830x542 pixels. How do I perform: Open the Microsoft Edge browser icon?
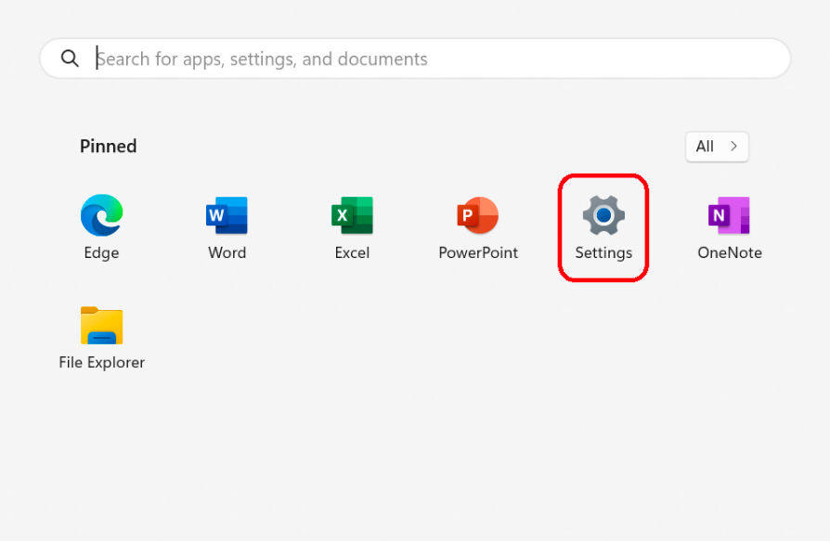101,215
